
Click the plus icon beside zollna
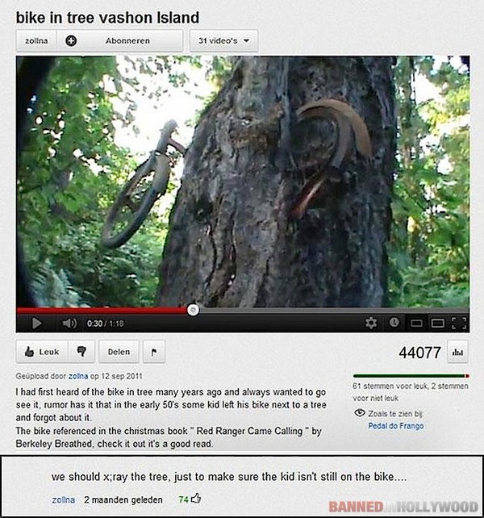pos(71,40)
